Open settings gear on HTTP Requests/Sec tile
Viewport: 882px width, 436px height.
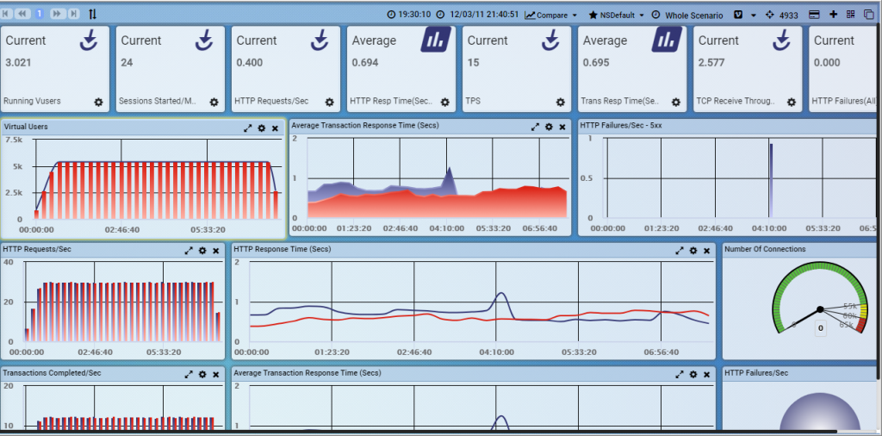[x=330, y=102]
